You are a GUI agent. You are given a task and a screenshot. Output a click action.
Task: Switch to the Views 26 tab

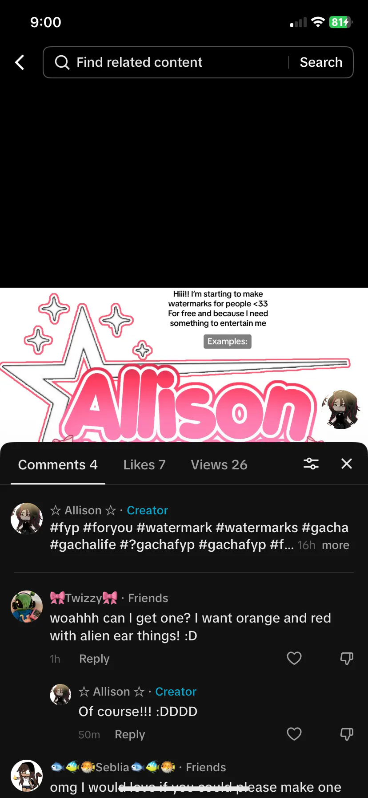coord(219,464)
